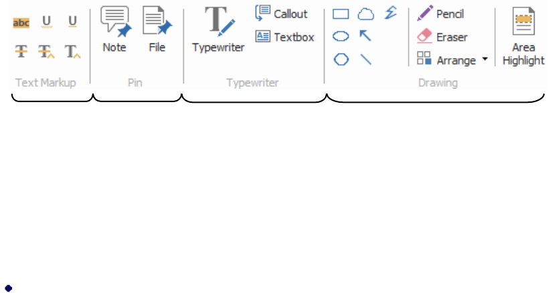Apply the Strikeout text tool
The width and height of the screenshot is (548, 293).
click(21, 50)
